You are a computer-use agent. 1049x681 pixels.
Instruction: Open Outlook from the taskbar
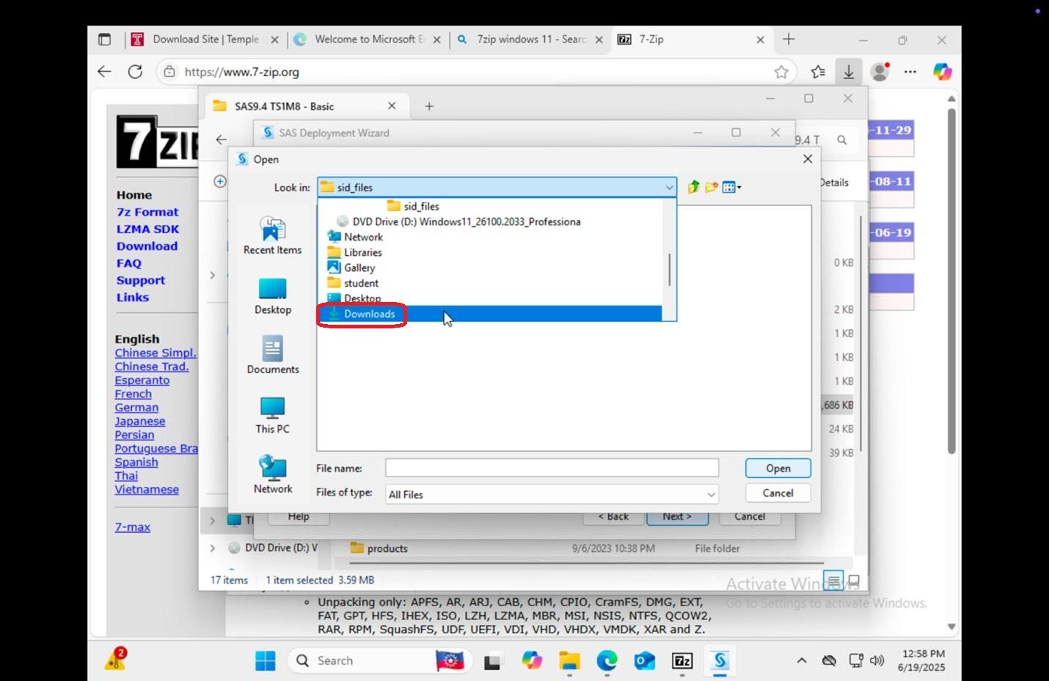pos(644,660)
